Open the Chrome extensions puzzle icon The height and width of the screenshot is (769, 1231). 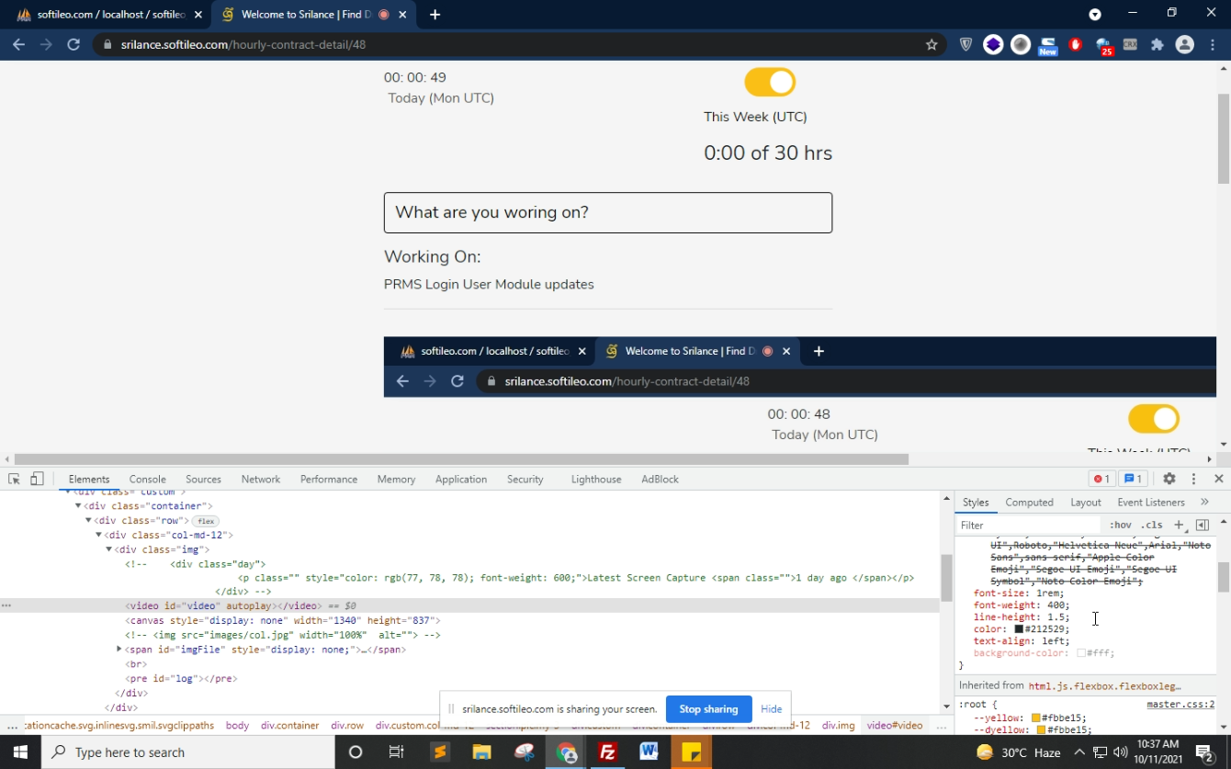pos(1158,44)
